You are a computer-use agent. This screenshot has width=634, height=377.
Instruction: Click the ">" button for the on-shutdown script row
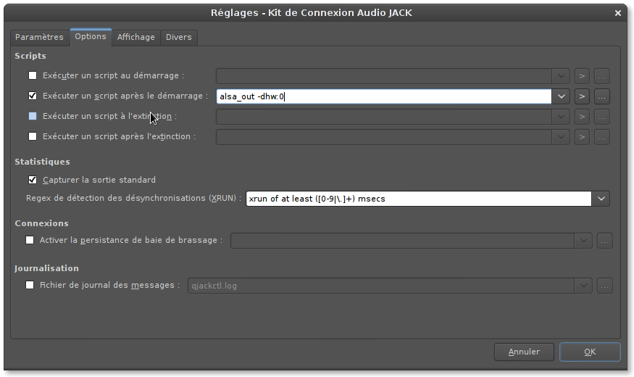[581, 116]
